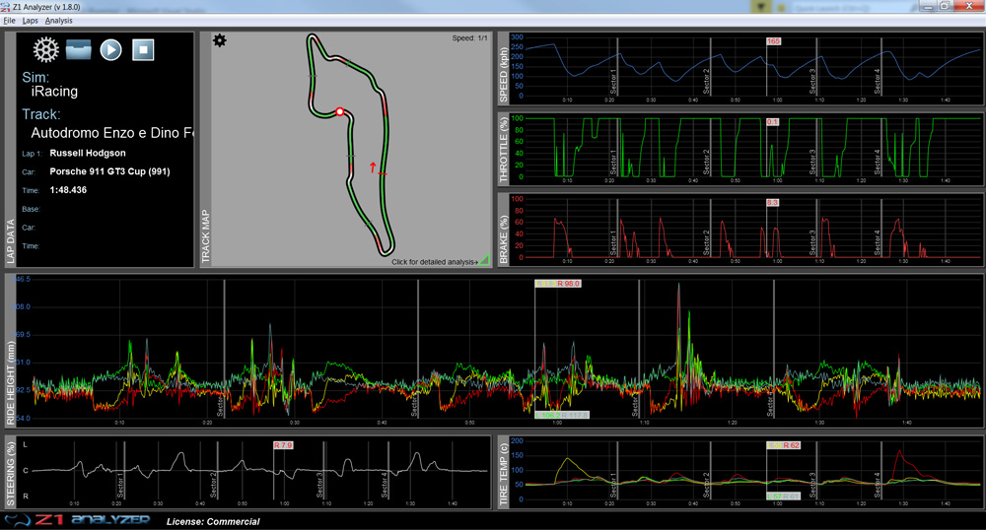Open track map settings gear
The width and height of the screenshot is (986, 530).
coord(220,40)
